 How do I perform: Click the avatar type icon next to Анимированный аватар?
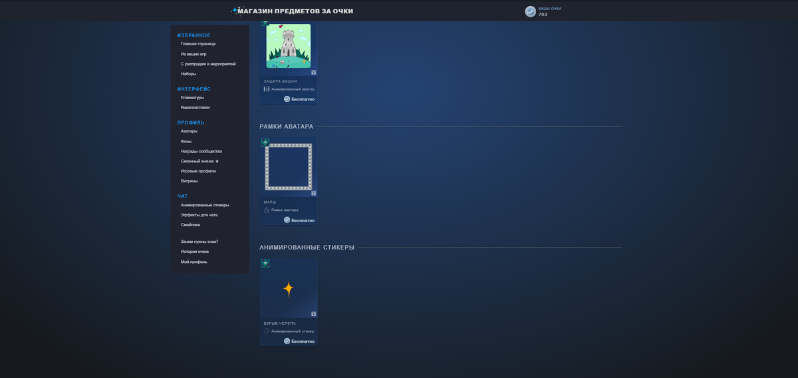pyautogui.click(x=267, y=89)
